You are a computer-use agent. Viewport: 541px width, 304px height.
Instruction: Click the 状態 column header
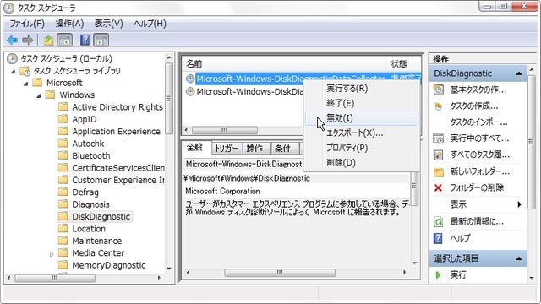[403, 64]
